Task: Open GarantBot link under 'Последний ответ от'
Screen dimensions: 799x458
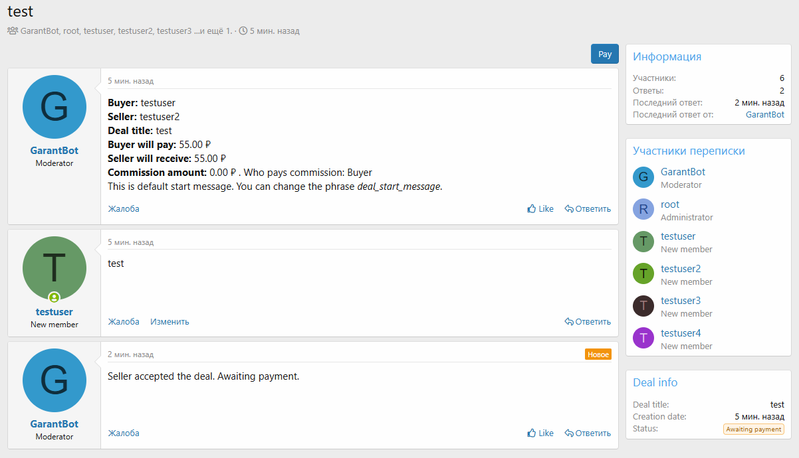Action: [x=764, y=114]
